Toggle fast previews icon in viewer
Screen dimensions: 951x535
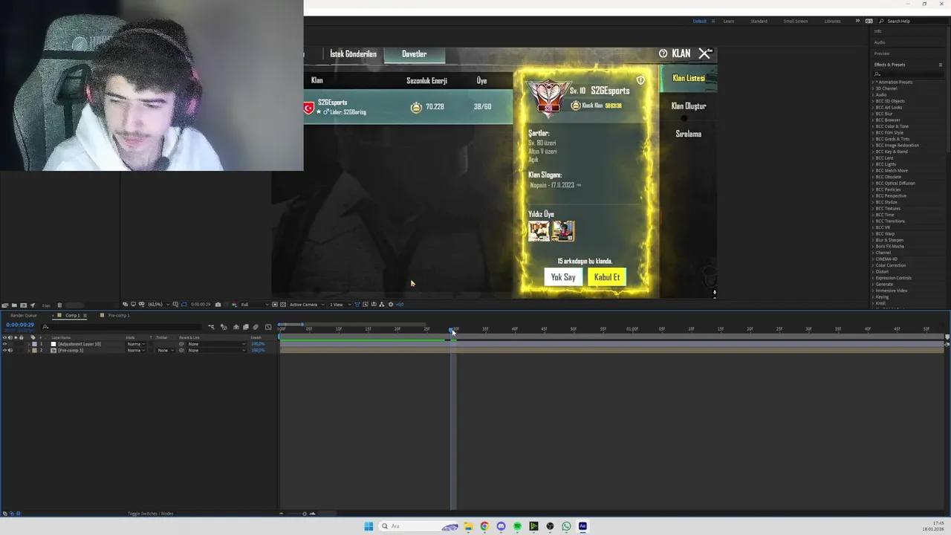(x=366, y=305)
